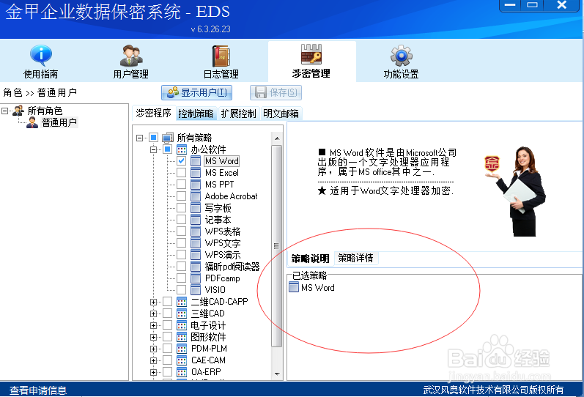The image size is (584, 397).
Task: Click the Adobe Acrobat program icon
Action: click(x=196, y=196)
